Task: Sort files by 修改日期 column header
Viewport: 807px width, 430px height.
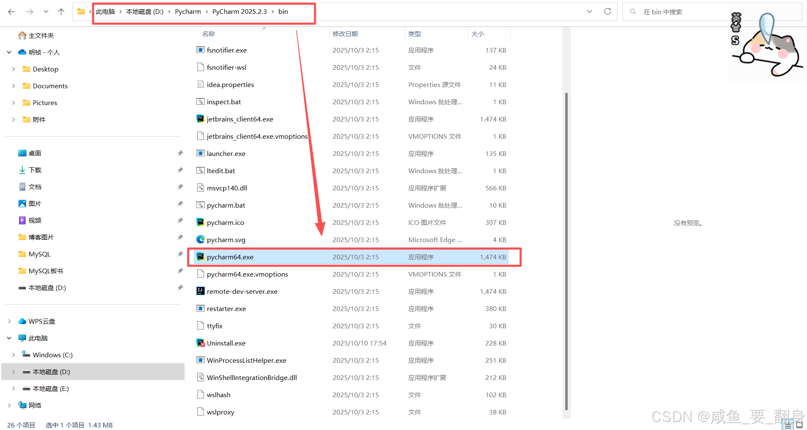Action: [345, 34]
